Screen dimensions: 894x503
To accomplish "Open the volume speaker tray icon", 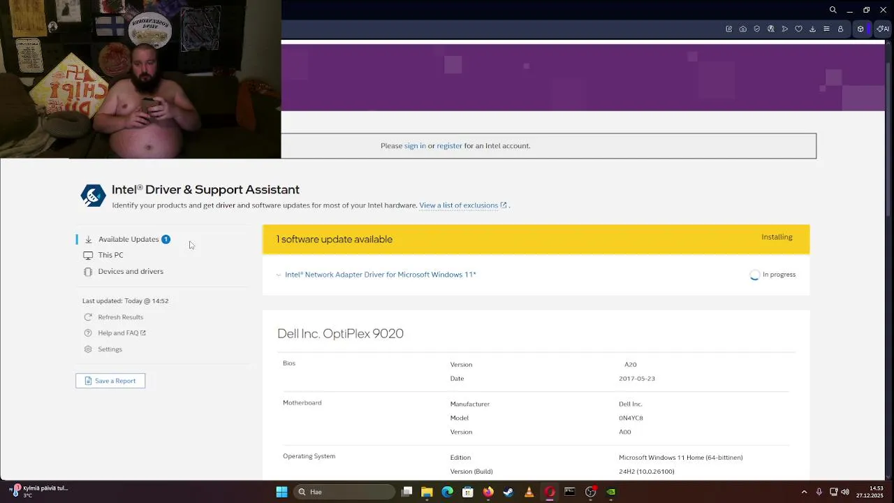I will (x=845, y=492).
